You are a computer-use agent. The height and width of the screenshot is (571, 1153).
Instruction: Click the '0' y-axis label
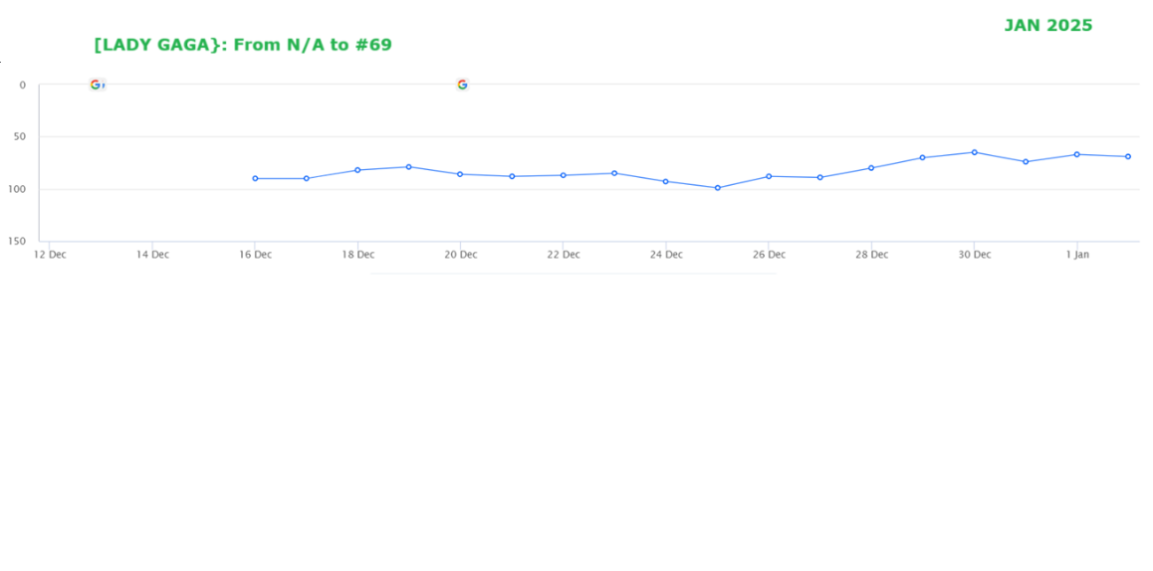[23, 86]
